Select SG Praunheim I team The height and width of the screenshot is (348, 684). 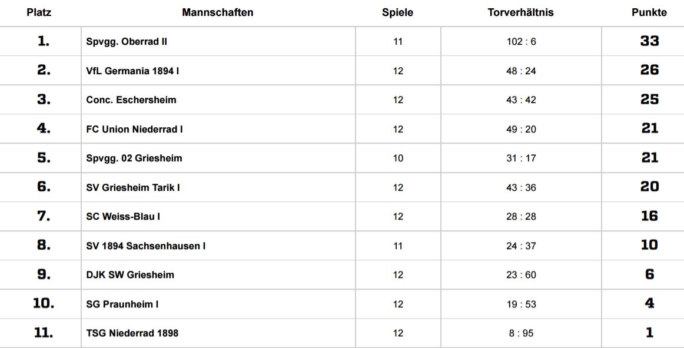tap(122, 304)
